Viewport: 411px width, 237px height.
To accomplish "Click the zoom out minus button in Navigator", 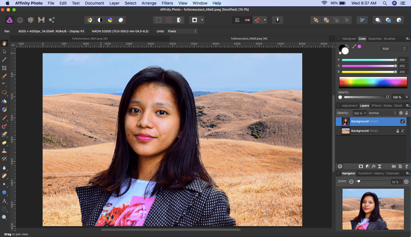I will pos(352,182).
